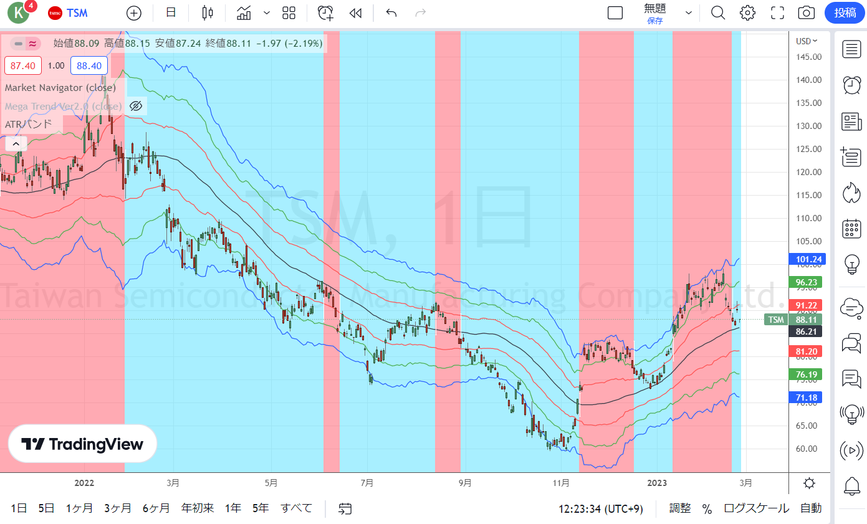The height and width of the screenshot is (524, 867).
Task: Open the 12:23:34 (UTC+9) timezone menu
Action: (x=600, y=509)
